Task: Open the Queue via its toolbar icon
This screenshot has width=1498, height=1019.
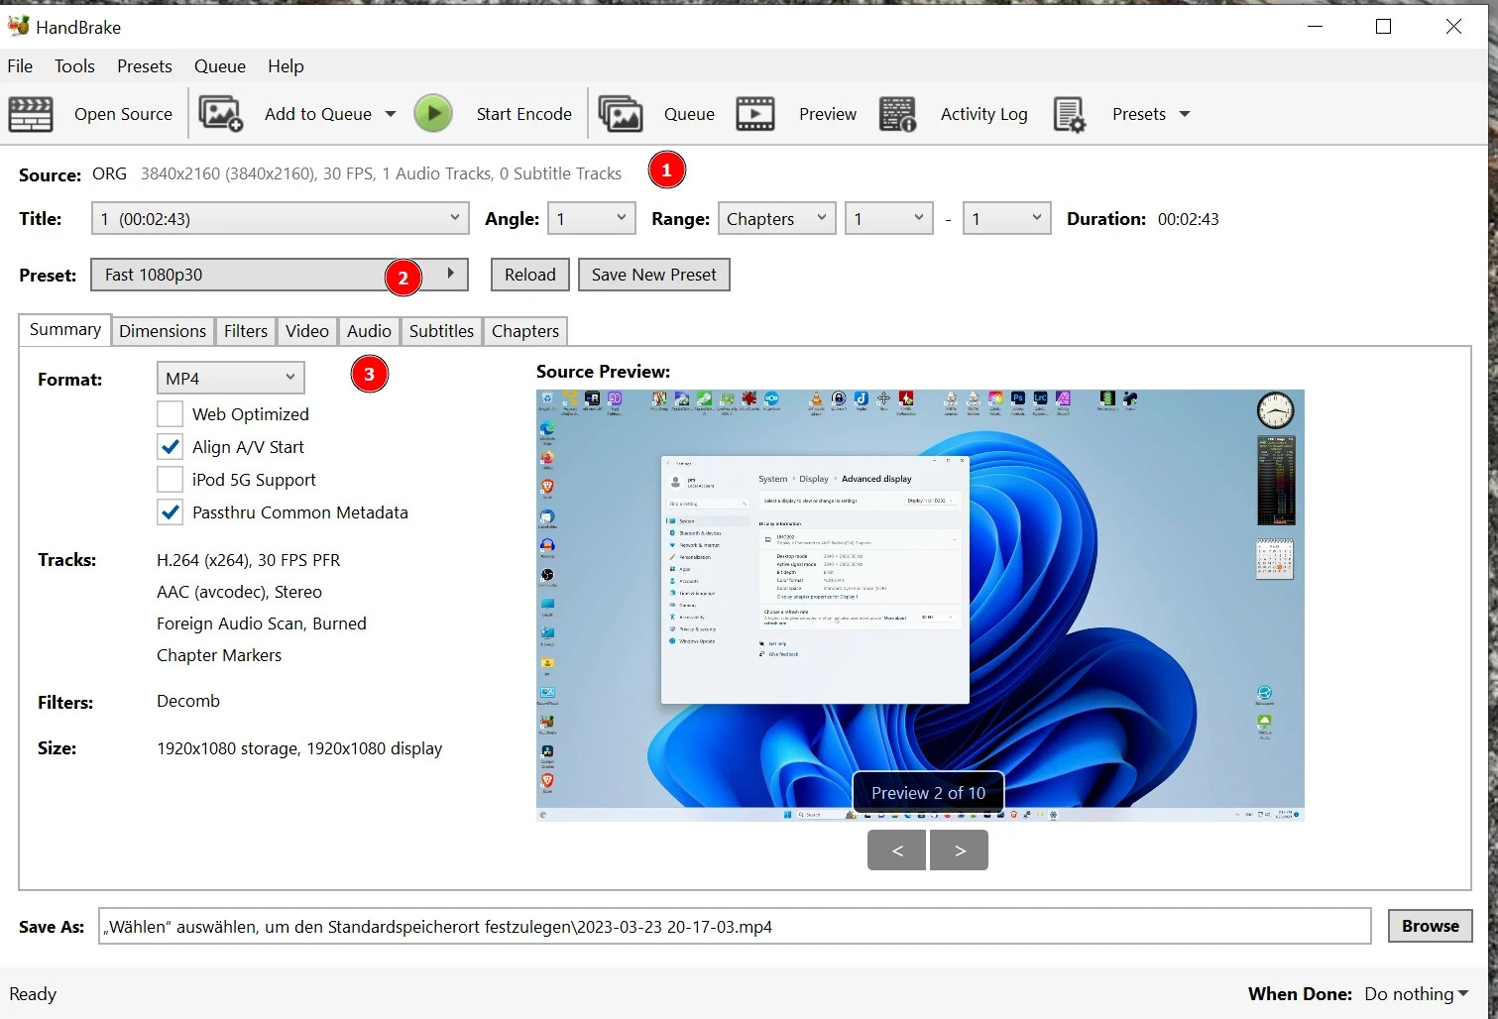Action: (621, 113)
